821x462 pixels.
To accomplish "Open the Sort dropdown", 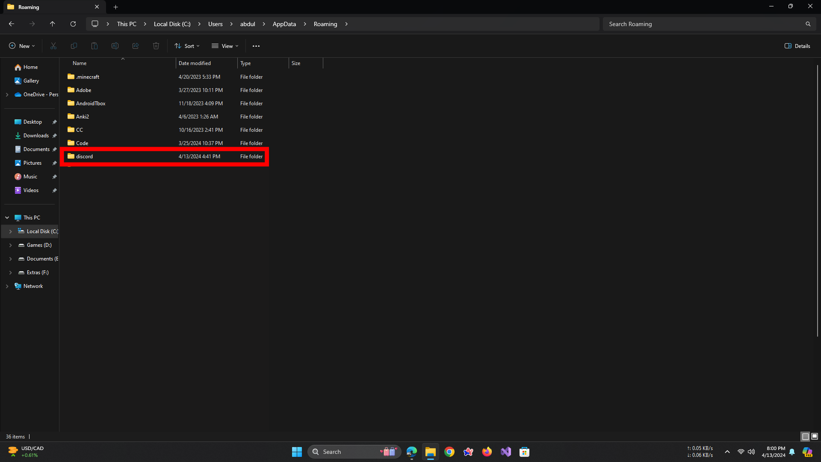I will 187,46.
